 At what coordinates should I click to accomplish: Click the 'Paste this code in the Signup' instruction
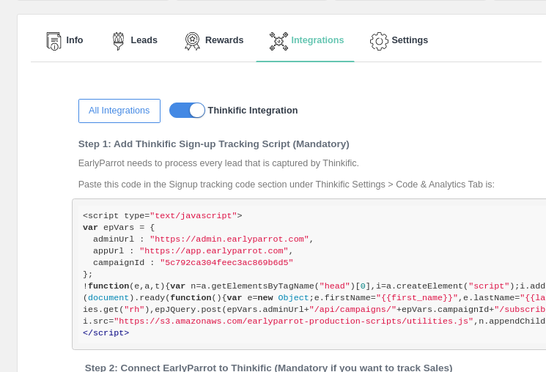pos(287,185)
